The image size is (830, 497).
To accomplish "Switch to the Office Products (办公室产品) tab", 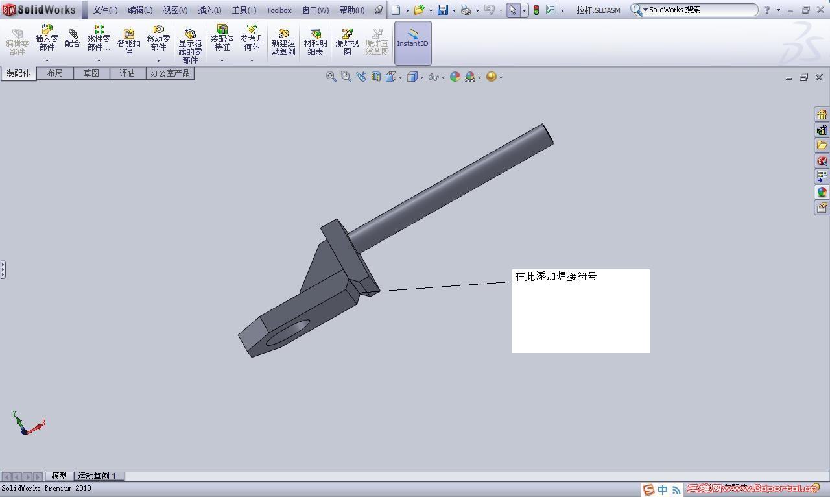I will click(x=170, y=73).
